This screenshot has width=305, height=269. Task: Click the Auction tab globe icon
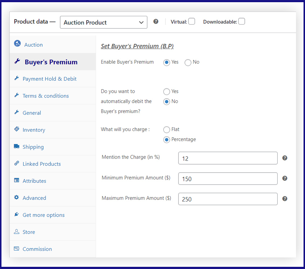coord(17,43)
